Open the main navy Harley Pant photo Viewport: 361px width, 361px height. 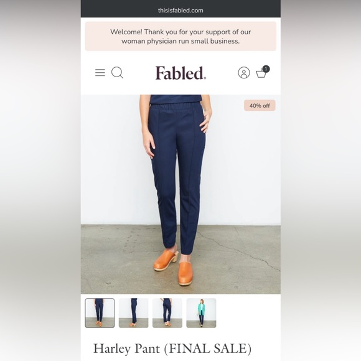(x=180, y=194)
